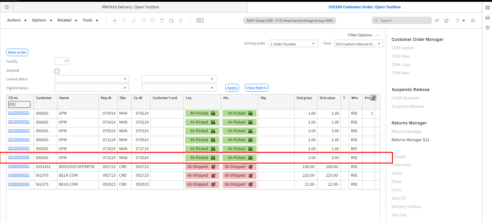
Task: Open the first Highest status dropdown
Action: coord(92,88)
